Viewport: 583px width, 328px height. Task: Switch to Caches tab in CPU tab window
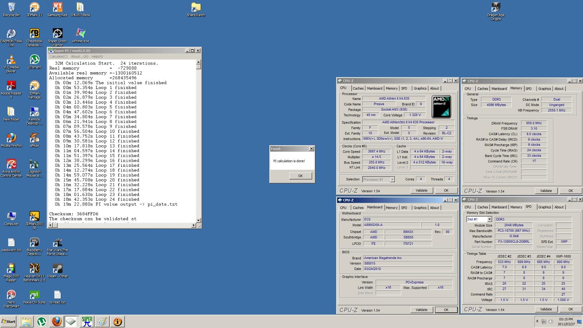coord(358,88)
